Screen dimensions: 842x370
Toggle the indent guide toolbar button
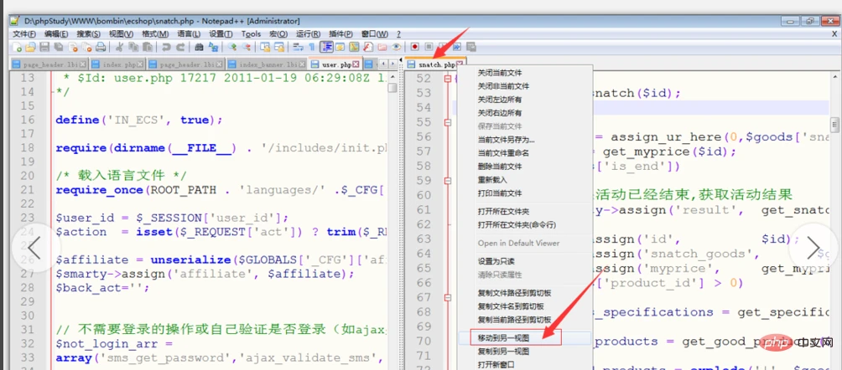point(326,47)
